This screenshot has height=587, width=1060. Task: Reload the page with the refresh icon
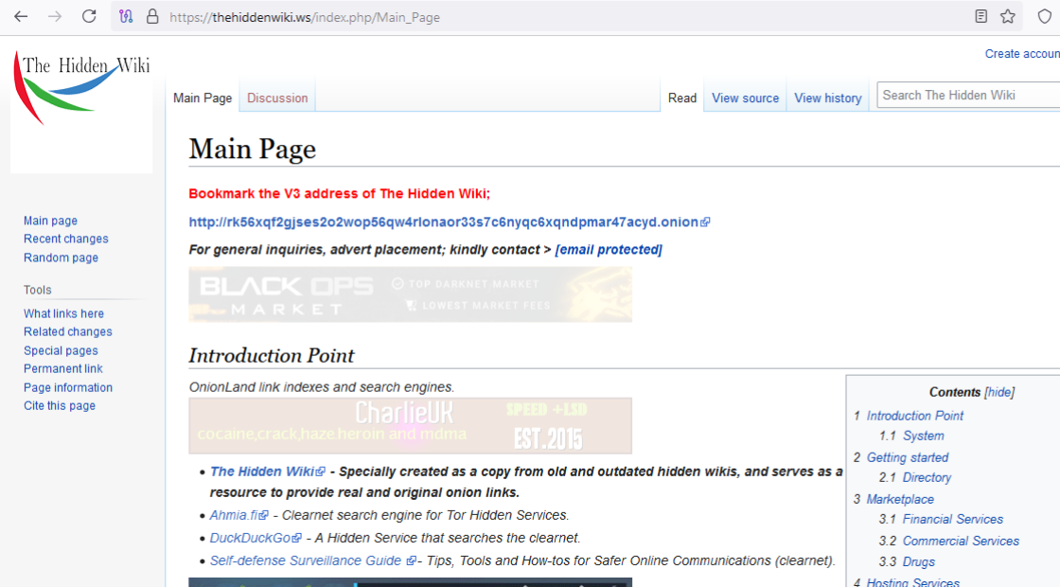coord(89,17)
